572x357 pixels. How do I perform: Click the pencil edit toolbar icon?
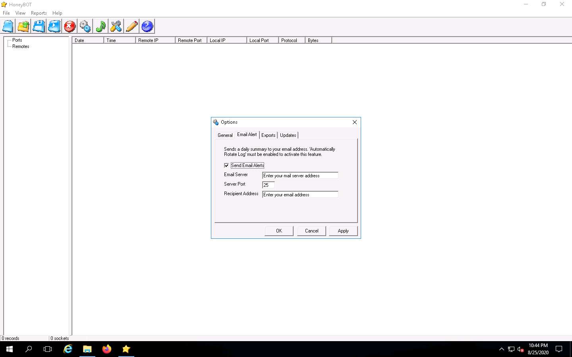(x=132, y=27)
